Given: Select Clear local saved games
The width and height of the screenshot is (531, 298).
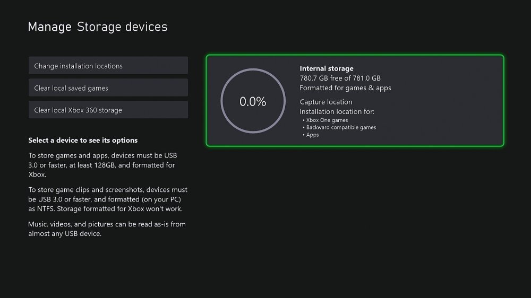Looking at the screenshot, I should (108, 88).
